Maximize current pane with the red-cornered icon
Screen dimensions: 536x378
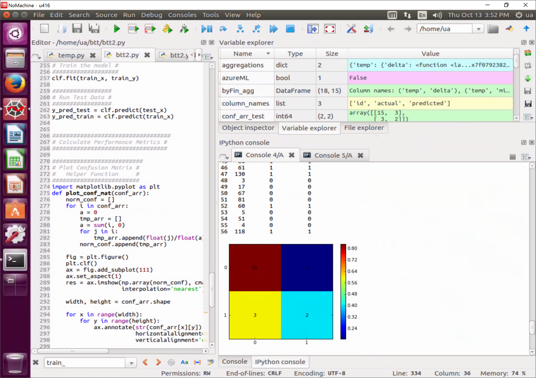point(330,29)
